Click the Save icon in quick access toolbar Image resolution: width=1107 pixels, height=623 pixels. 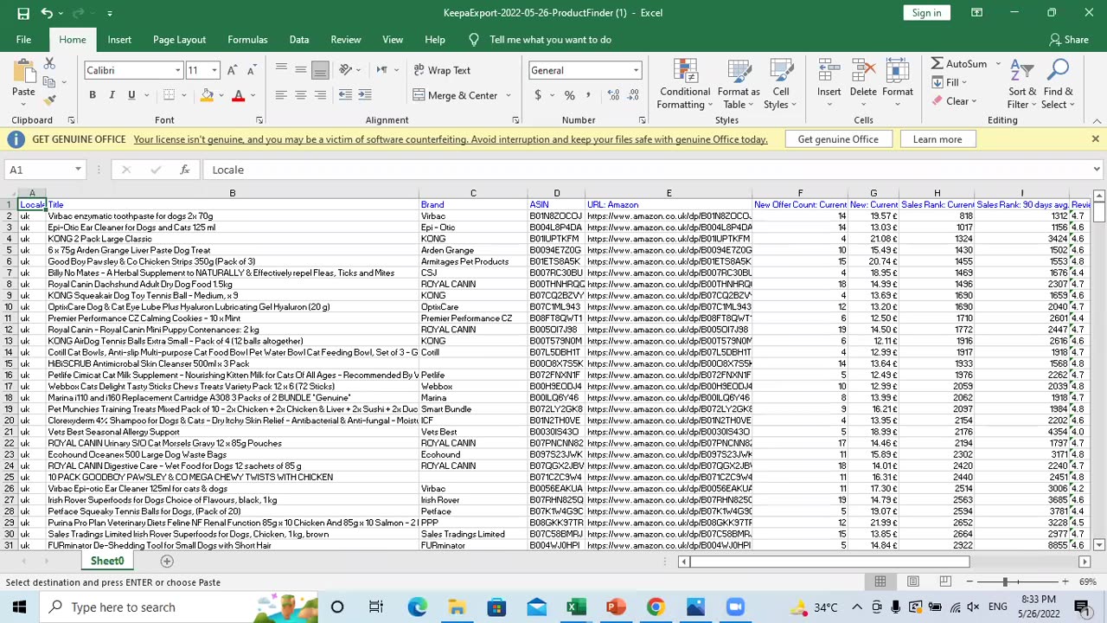pos(23,13)
